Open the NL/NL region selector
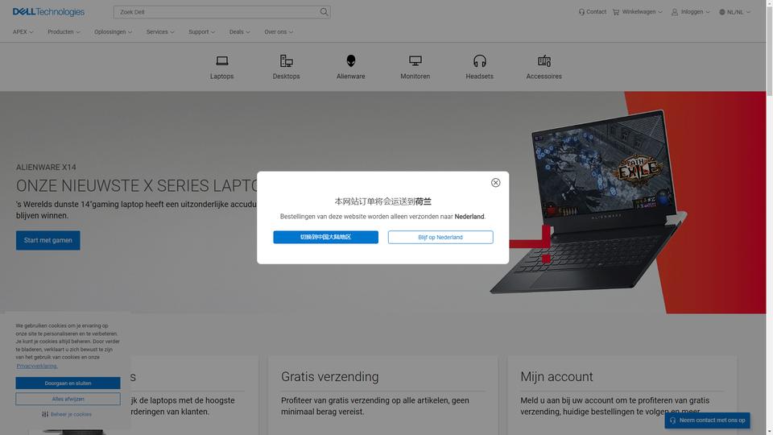773x435 pixels. pyautogui.click(x=734, y=12)
